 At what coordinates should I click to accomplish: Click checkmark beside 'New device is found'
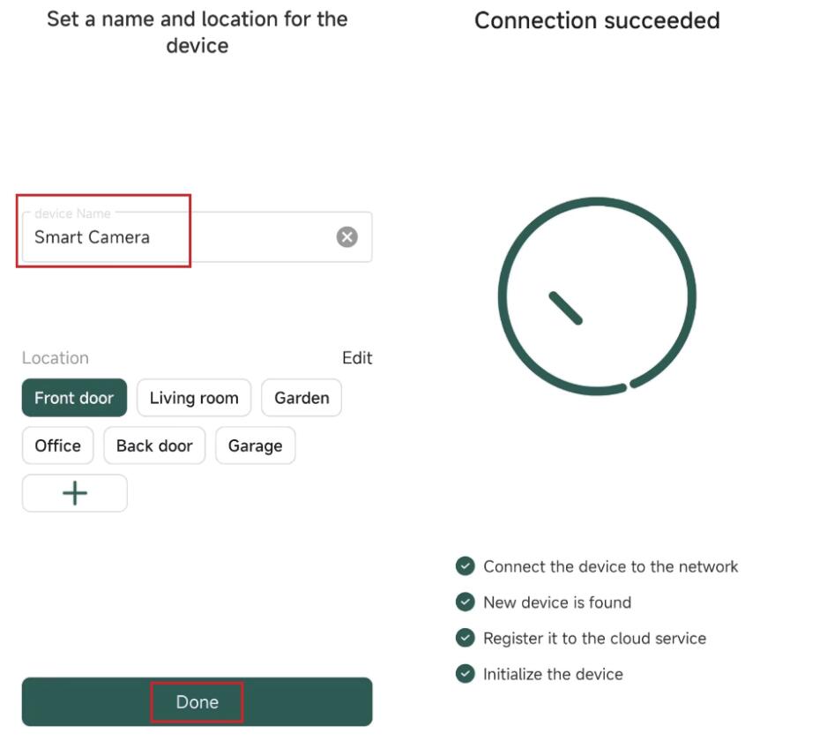465,603
